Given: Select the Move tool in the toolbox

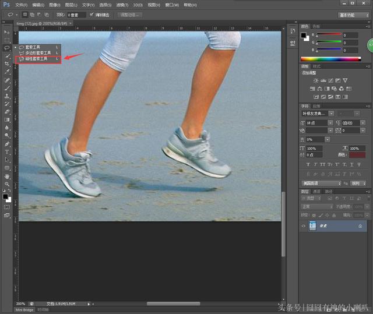Looking at the screenshot, I should coord(7,32).
